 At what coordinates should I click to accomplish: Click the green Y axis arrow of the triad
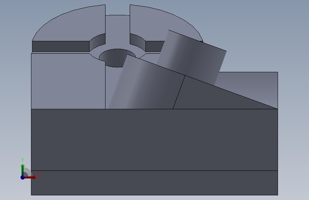click(x=23, y=169)
